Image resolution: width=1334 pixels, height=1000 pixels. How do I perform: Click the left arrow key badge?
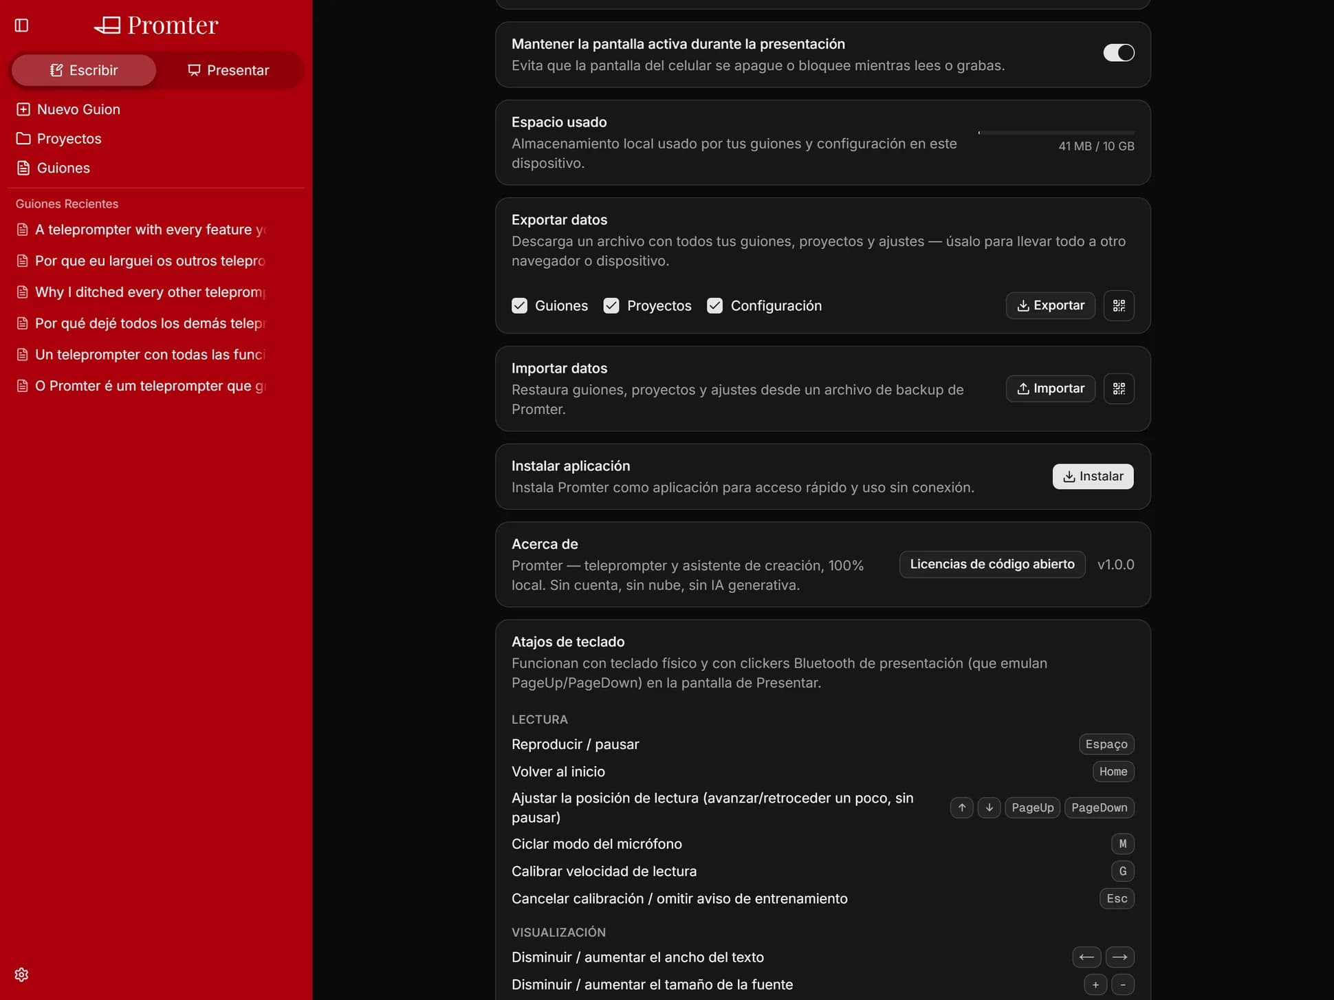pos(1086,957)
